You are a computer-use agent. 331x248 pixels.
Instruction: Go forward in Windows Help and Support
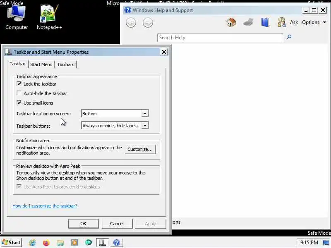click(x=148, y=23)
